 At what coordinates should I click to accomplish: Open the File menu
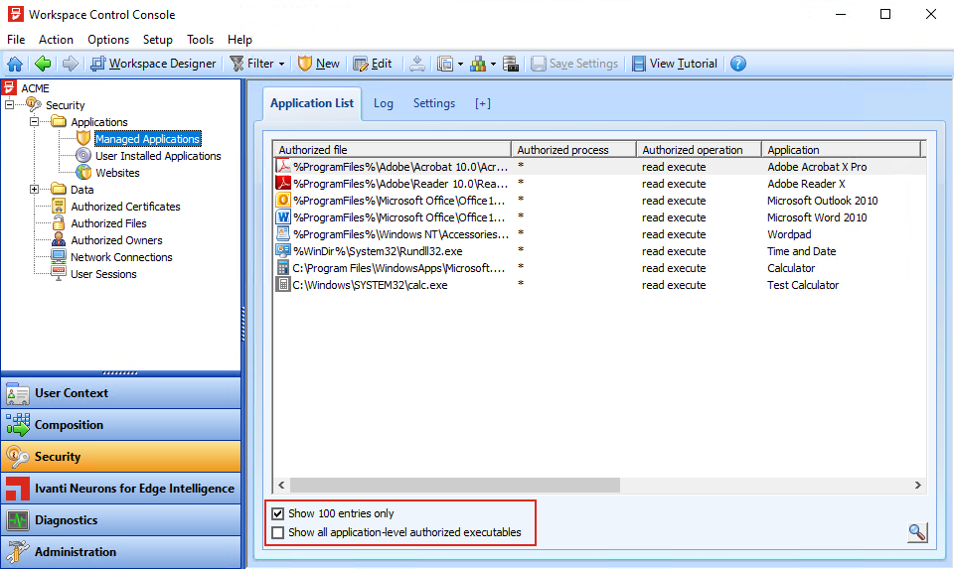coord(16,40)
